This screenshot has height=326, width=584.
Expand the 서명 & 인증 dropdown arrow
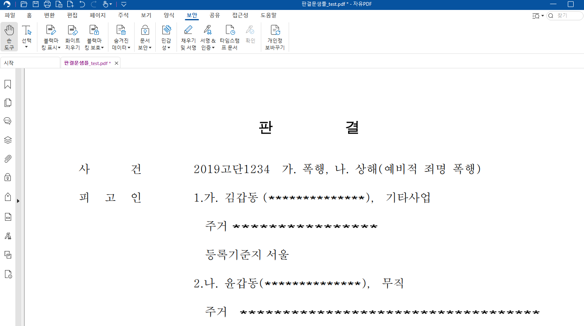coord(213,48)
